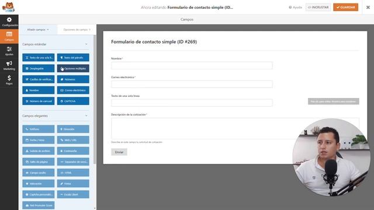
Task: Add a Contraseña field
Action: click(x=73, y=151)
